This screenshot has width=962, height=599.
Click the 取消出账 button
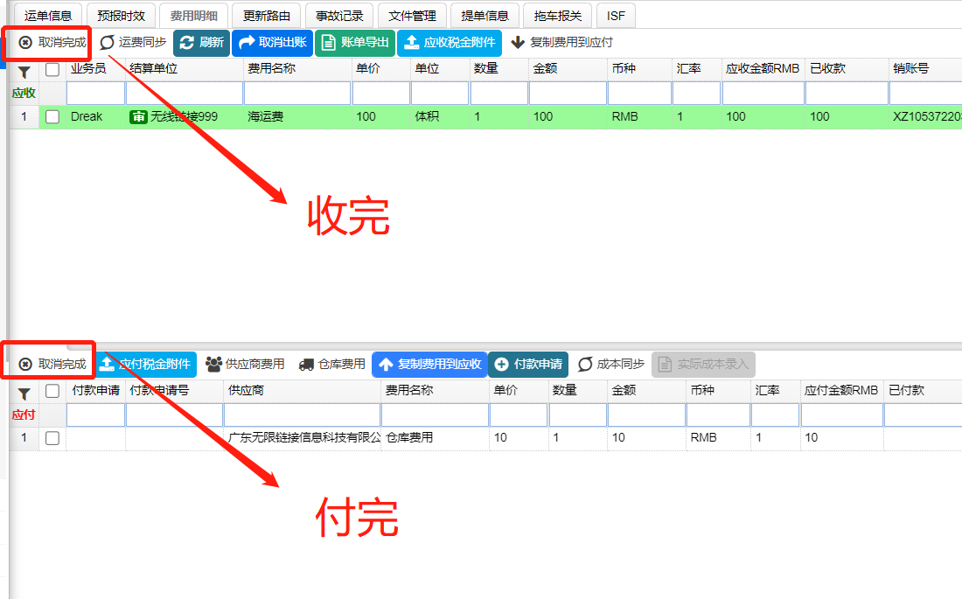272,42
